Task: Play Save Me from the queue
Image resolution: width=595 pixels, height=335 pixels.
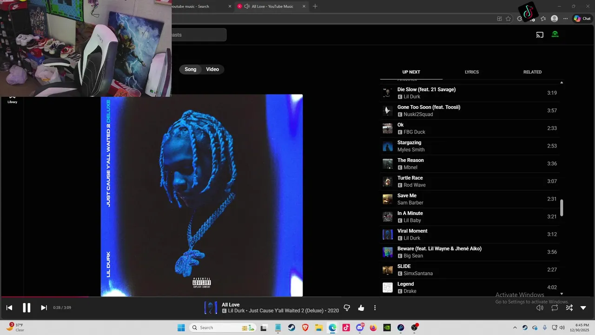Action: click(x=469, y=199)
